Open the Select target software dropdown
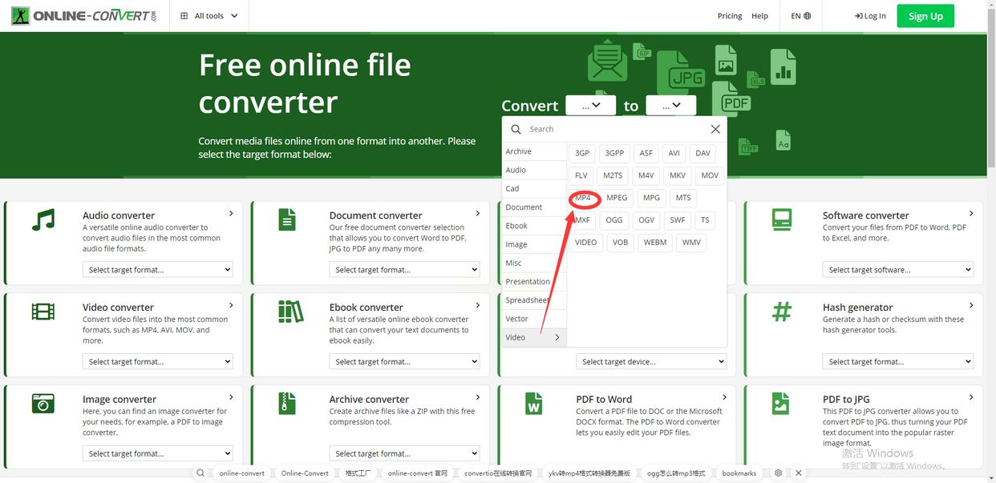996x483 pixels. [x=898, y=270]
